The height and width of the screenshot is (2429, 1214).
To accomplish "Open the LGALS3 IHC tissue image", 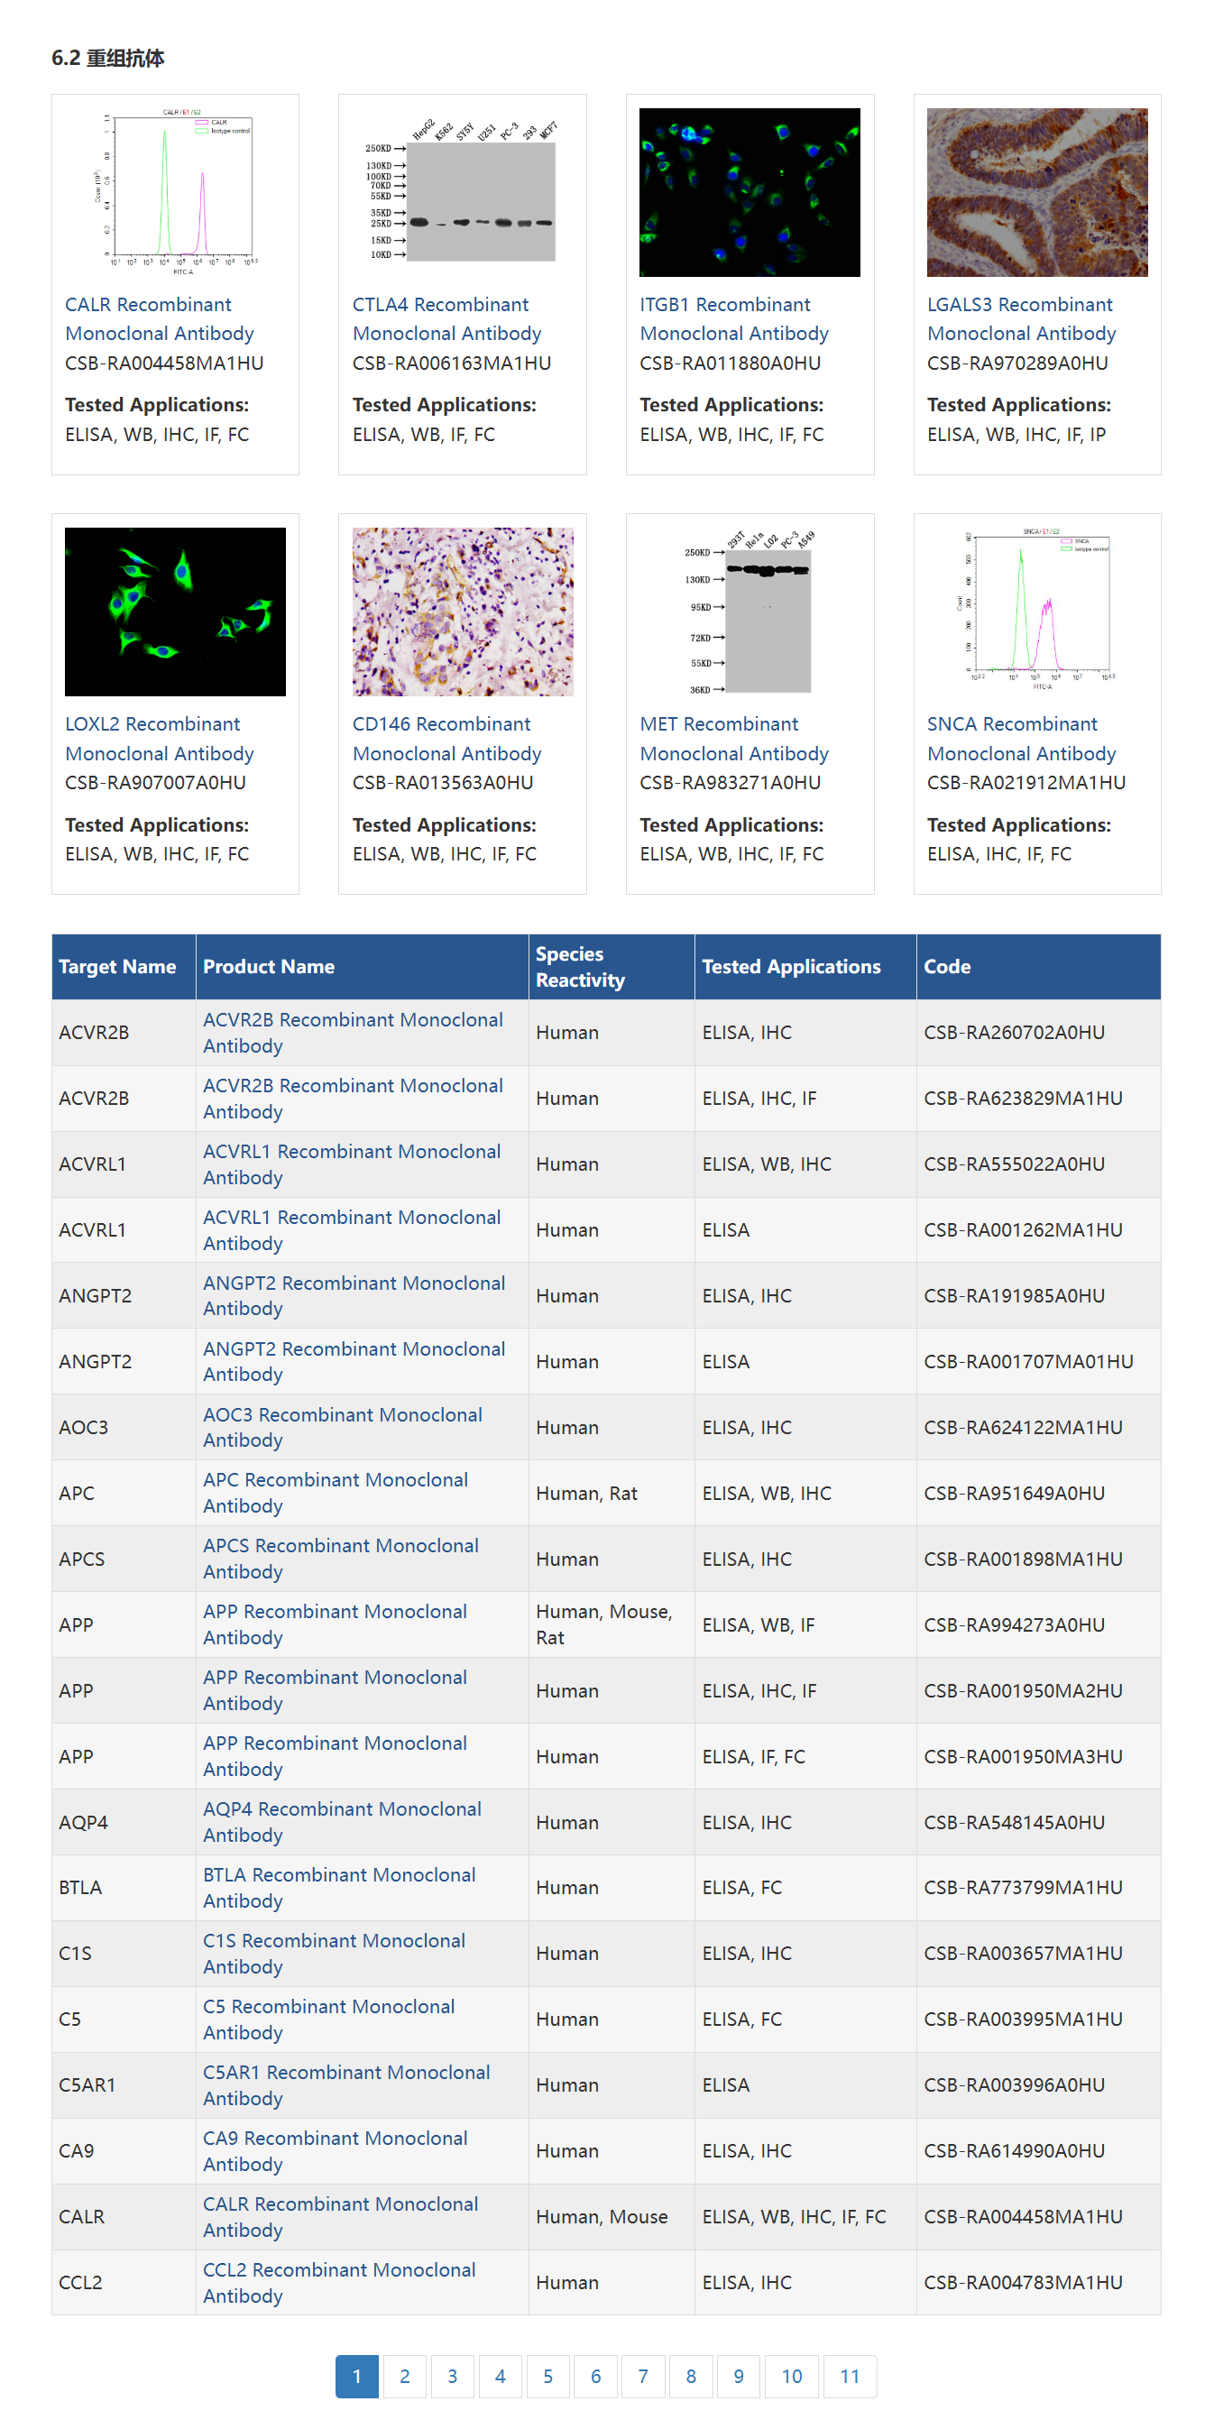I will click(1037, 192).
